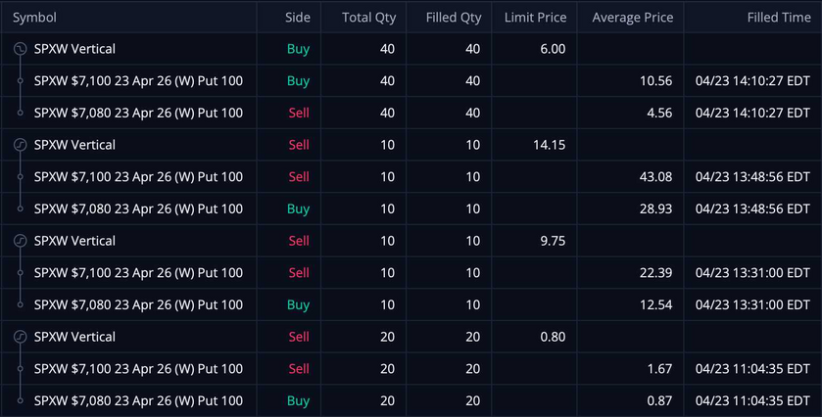This screenshot has height=417, width=822.
Task: Click the Limit Price column header
Action: pos(535,18)
